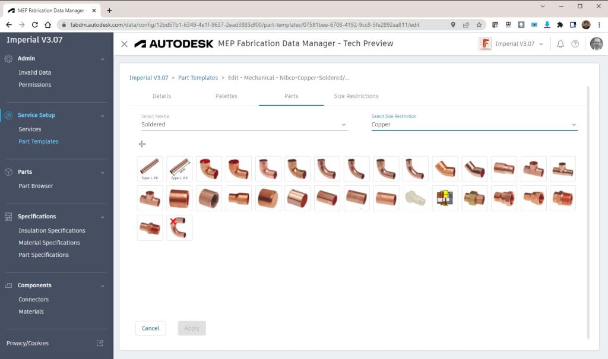Switch to the Palettes tab

tap(226, 96)
